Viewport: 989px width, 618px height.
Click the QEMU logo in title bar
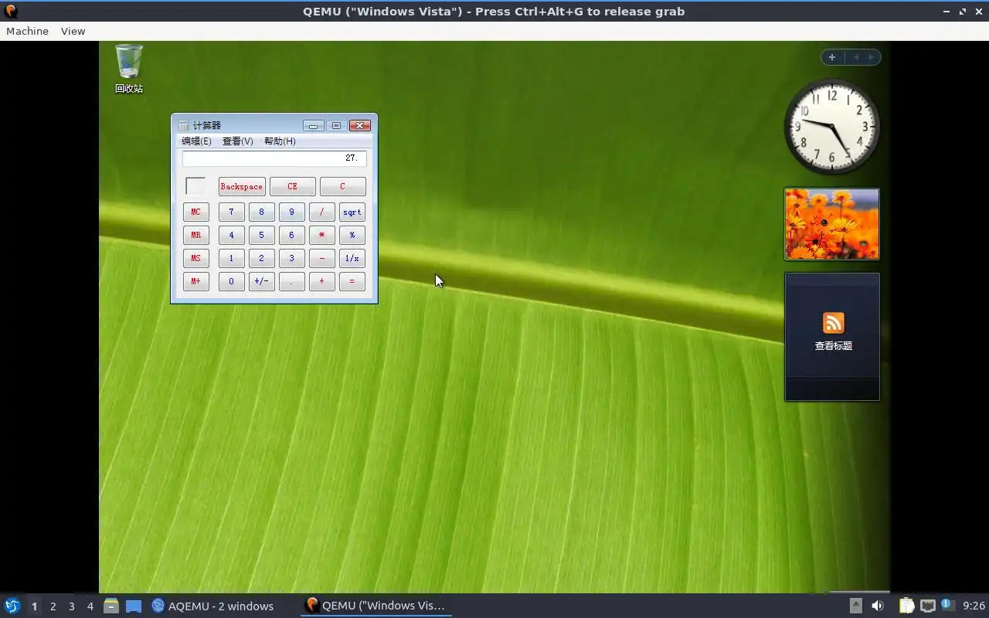pyautogui.click(x=10, y=11)
